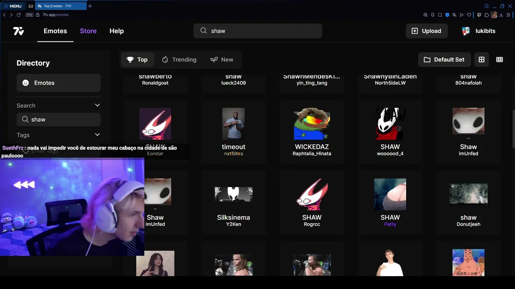Click the page vertical scrollbar thumb
Screen dimensions: 515x289
click(513, 128)
